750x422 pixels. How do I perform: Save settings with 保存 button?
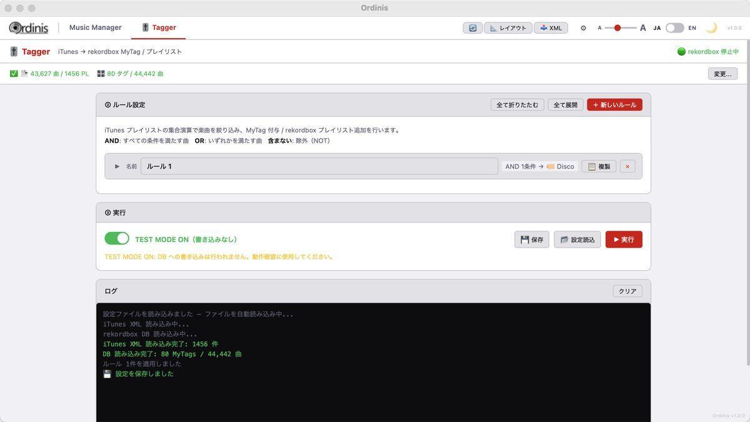click(x=532, y=239)
